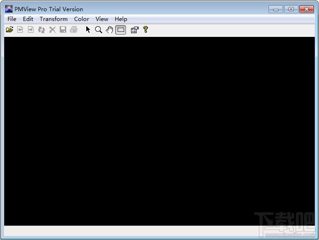
Task: Click the delete X toolbar icon
Action: pyautogui.click(x=52, y=30)
